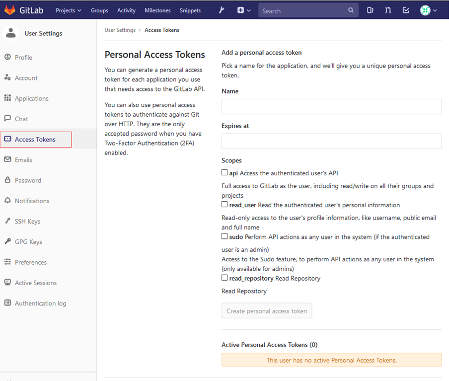This screenshot has height=381, width=449.
Task: Click the Personal Access Tokens heading
Action: [154, 55]
